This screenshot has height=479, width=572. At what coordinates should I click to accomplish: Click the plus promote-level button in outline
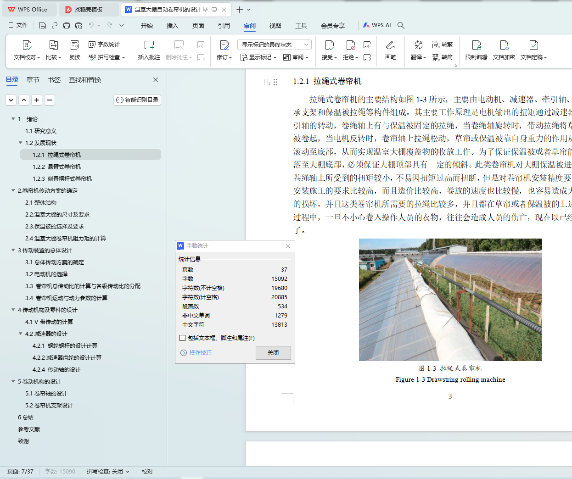tap(37, 100)
